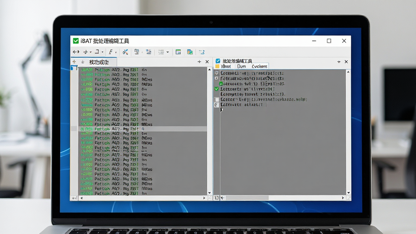The height and width of the screenshot is (234, 416).
Task: Click the bulleted list toolbar icon
Action: (x=161, y=52)
